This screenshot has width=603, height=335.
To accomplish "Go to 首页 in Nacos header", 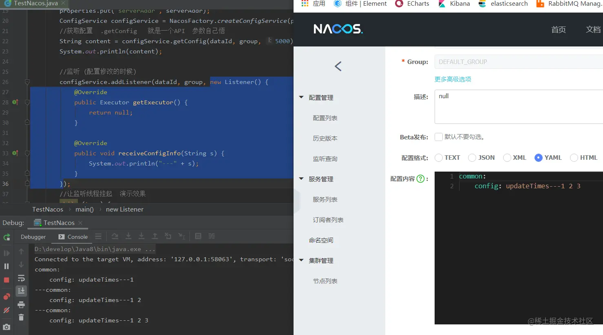I will coord(558,29).
